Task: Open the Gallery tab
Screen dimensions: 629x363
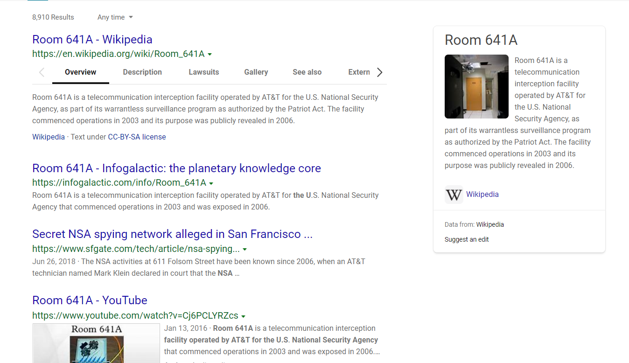Action: coord(256,72)
